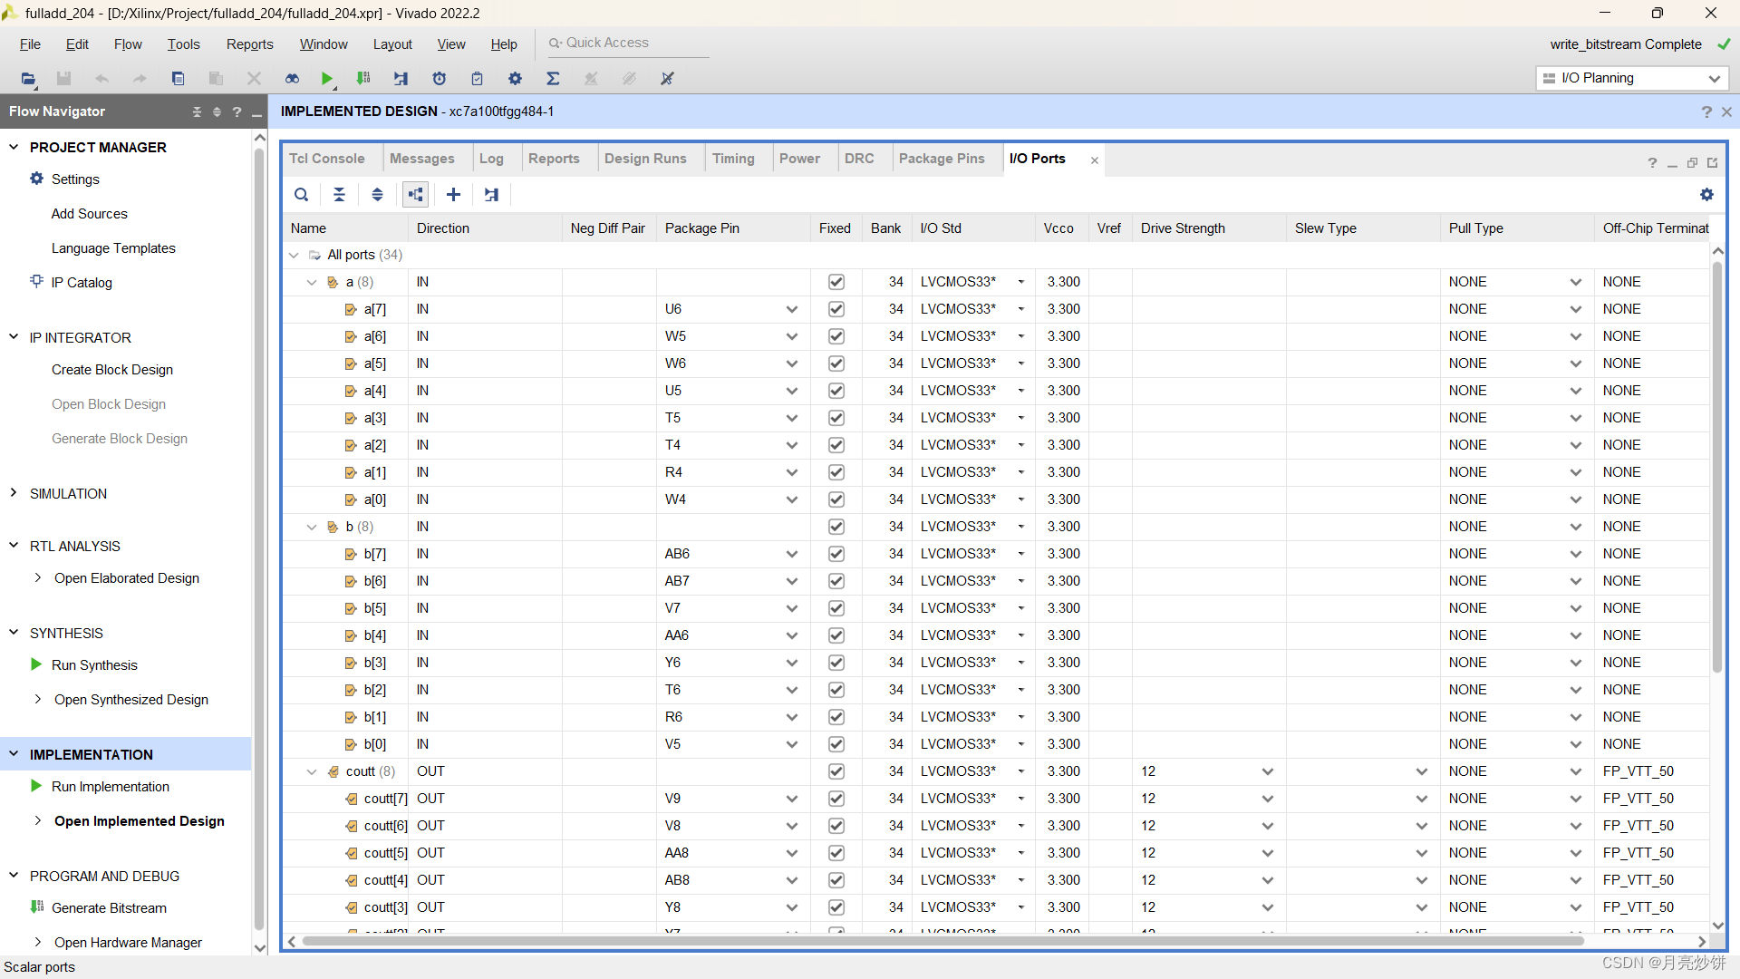Click the Implemented Design help icon

tap(1706, 111)
